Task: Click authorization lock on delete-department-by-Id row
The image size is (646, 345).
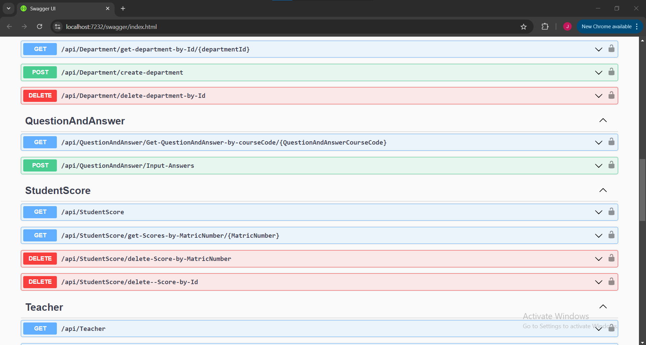Action: click(x=611, y=95)
